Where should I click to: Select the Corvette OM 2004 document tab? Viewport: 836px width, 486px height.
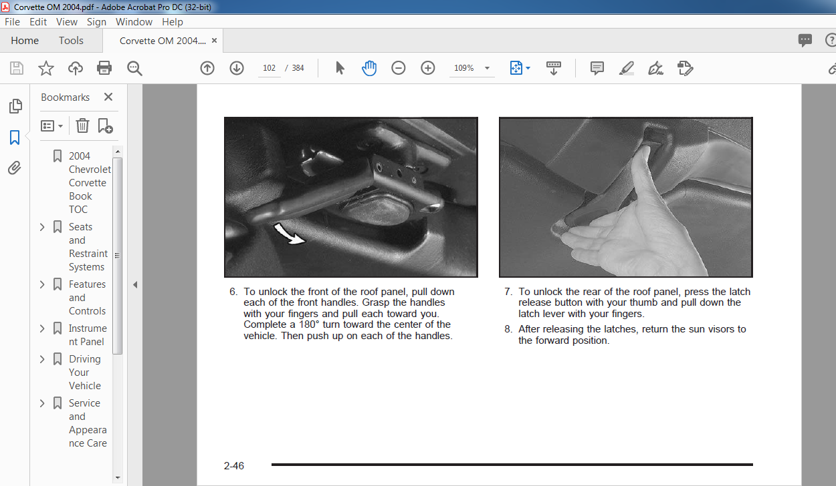click(163, 41)
